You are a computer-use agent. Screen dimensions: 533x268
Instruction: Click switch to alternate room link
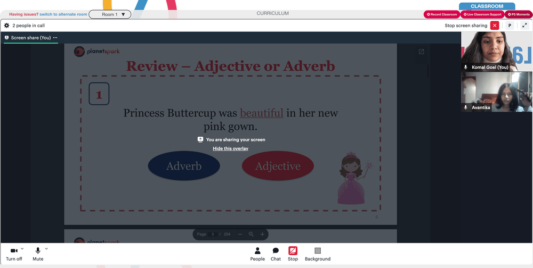[x=63, y=14]
